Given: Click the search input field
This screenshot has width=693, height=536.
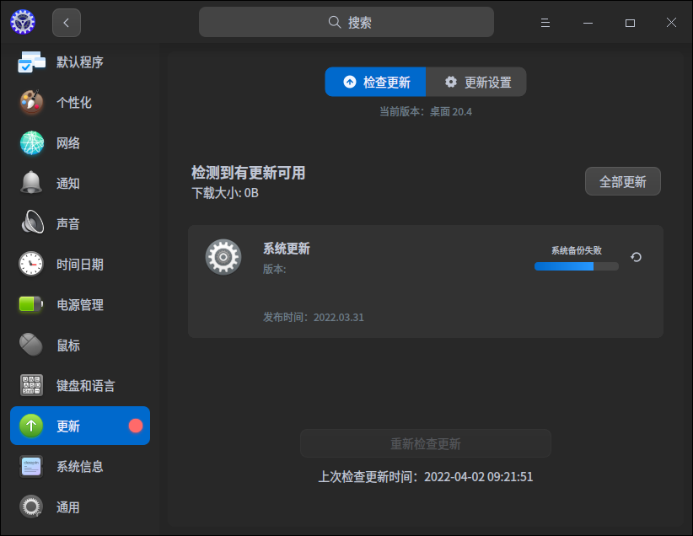Looking at the screenshot, I should 346,22.
